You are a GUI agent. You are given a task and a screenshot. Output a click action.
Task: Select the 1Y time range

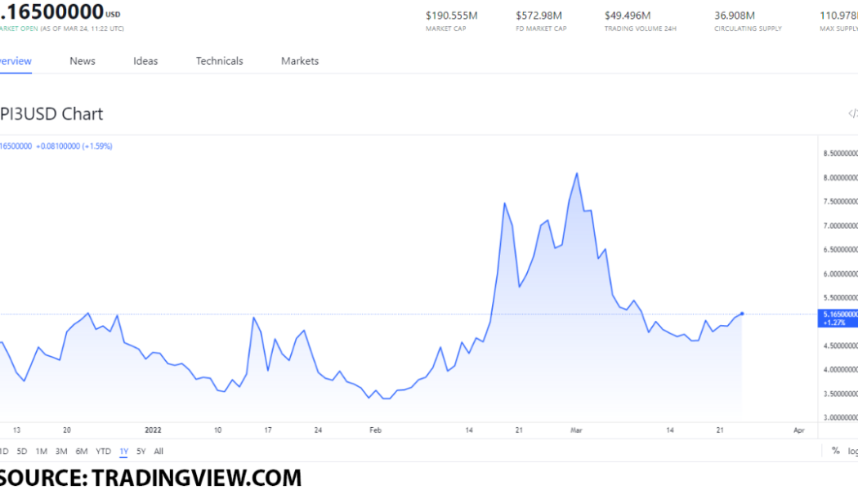[x=123, y=451]
